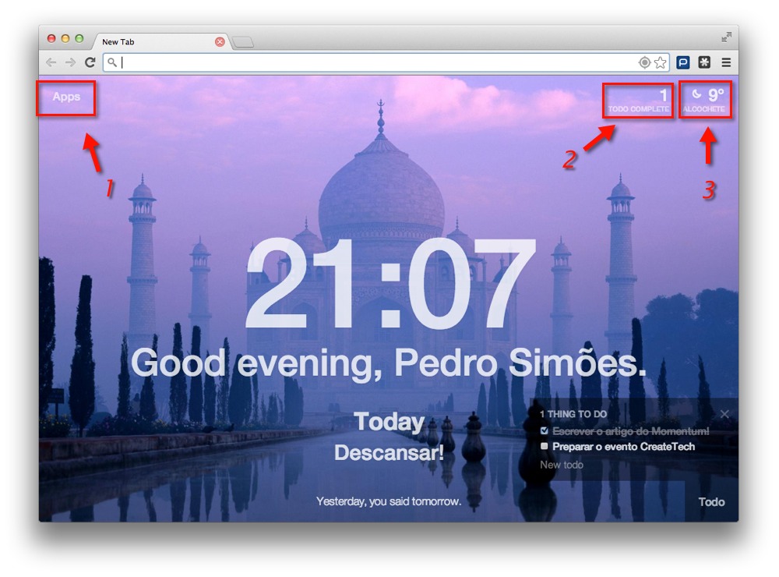The width and height of the screenshot is (779, 577).
Task: Open a new tab with the blank tab button
Action: (x=243, y=42)
